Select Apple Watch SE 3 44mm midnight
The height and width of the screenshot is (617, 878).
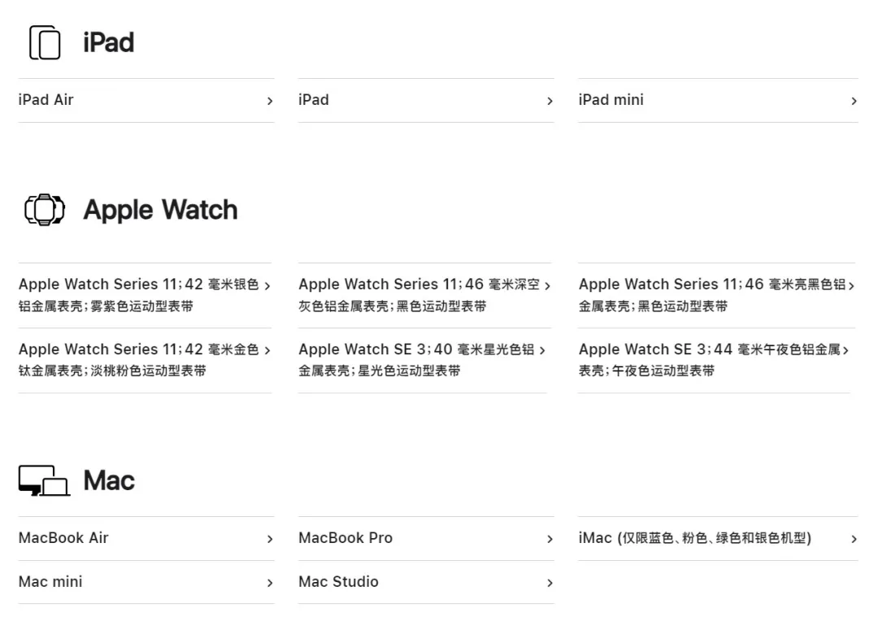(709, 359)
